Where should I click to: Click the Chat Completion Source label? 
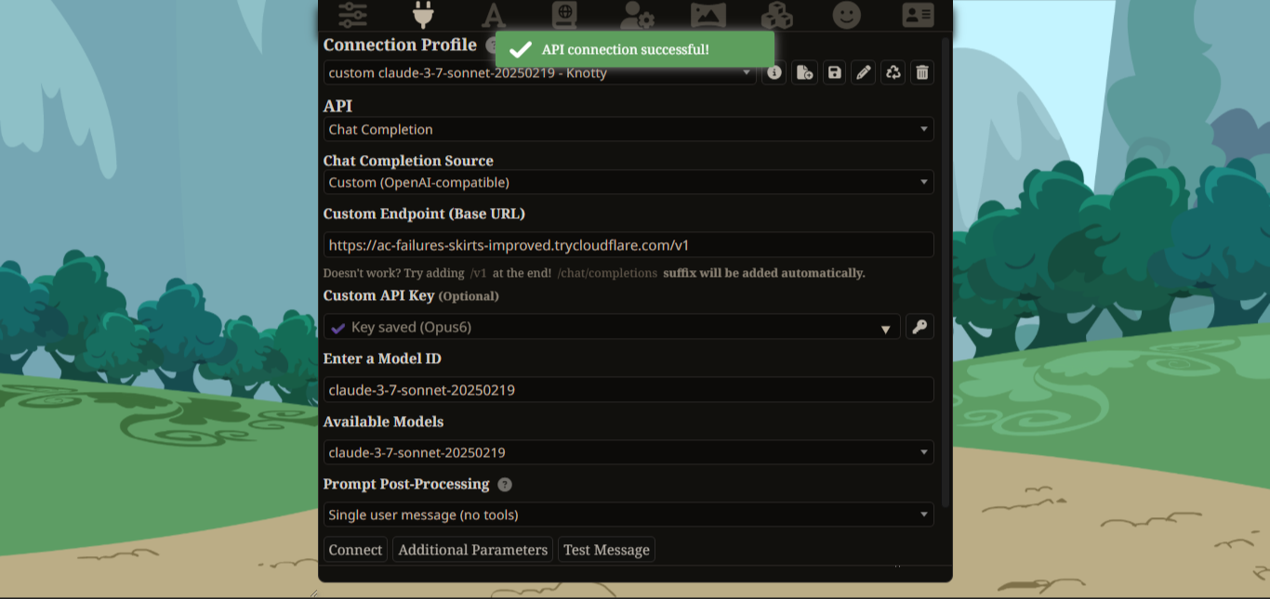point(408,161)
